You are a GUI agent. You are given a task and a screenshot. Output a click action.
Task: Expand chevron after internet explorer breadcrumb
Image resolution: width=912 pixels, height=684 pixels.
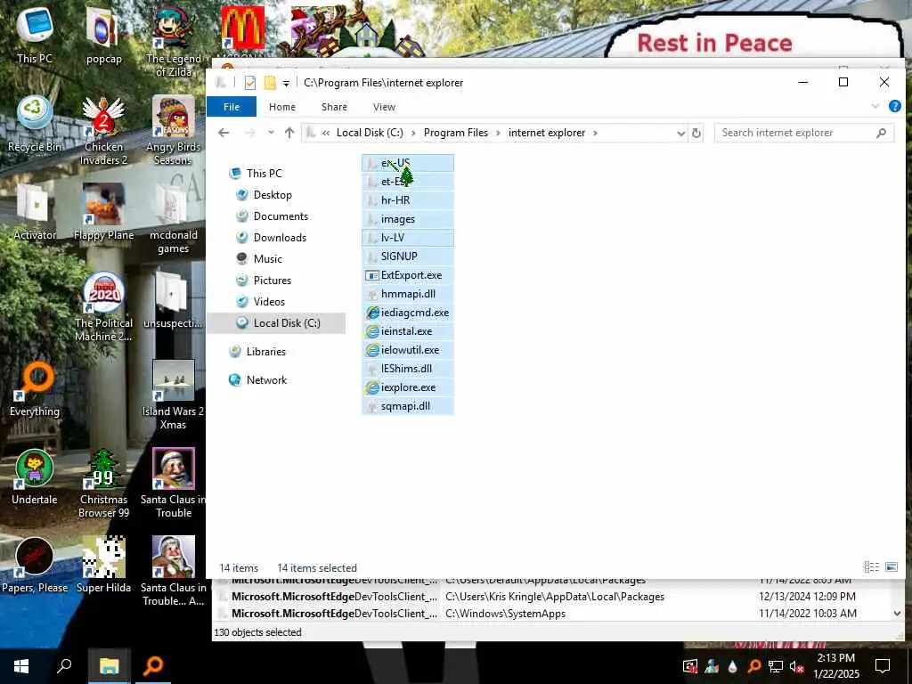coord(595,133)
